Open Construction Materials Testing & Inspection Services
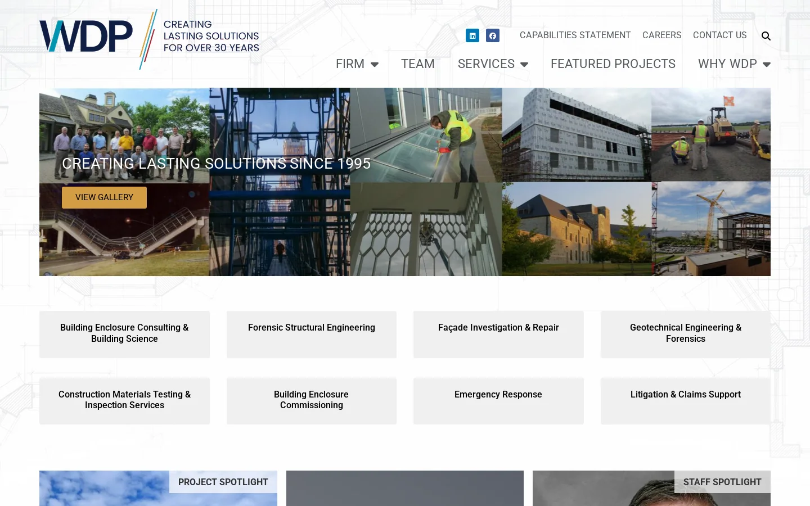The width and height of the screenshot is (810, 506). 124,401
